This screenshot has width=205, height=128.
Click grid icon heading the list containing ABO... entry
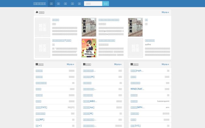pyautogui.click(x=84, y=64)
